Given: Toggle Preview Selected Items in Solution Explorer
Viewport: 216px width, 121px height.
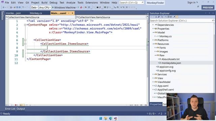Looking at the screenshot, I should [x=177, y=17].
